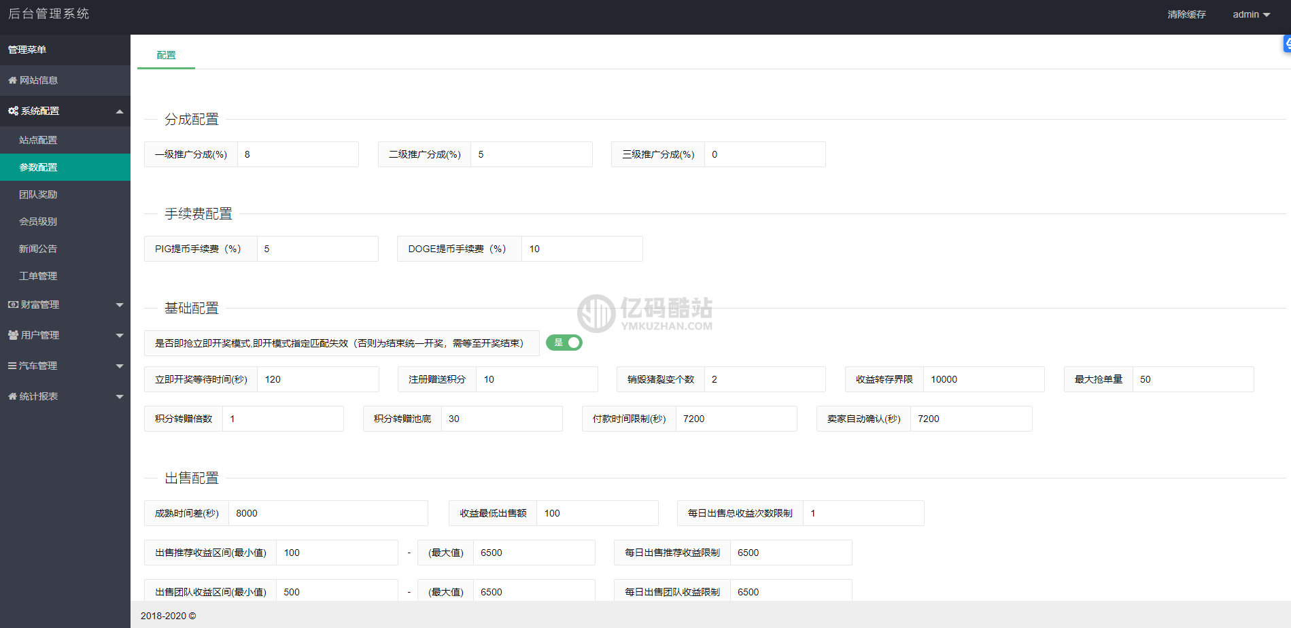Click the 三级推广分成(%) input field
The height and width of the screenshot is (628, 1291).
pyautogui.click(x=765, y=154)
